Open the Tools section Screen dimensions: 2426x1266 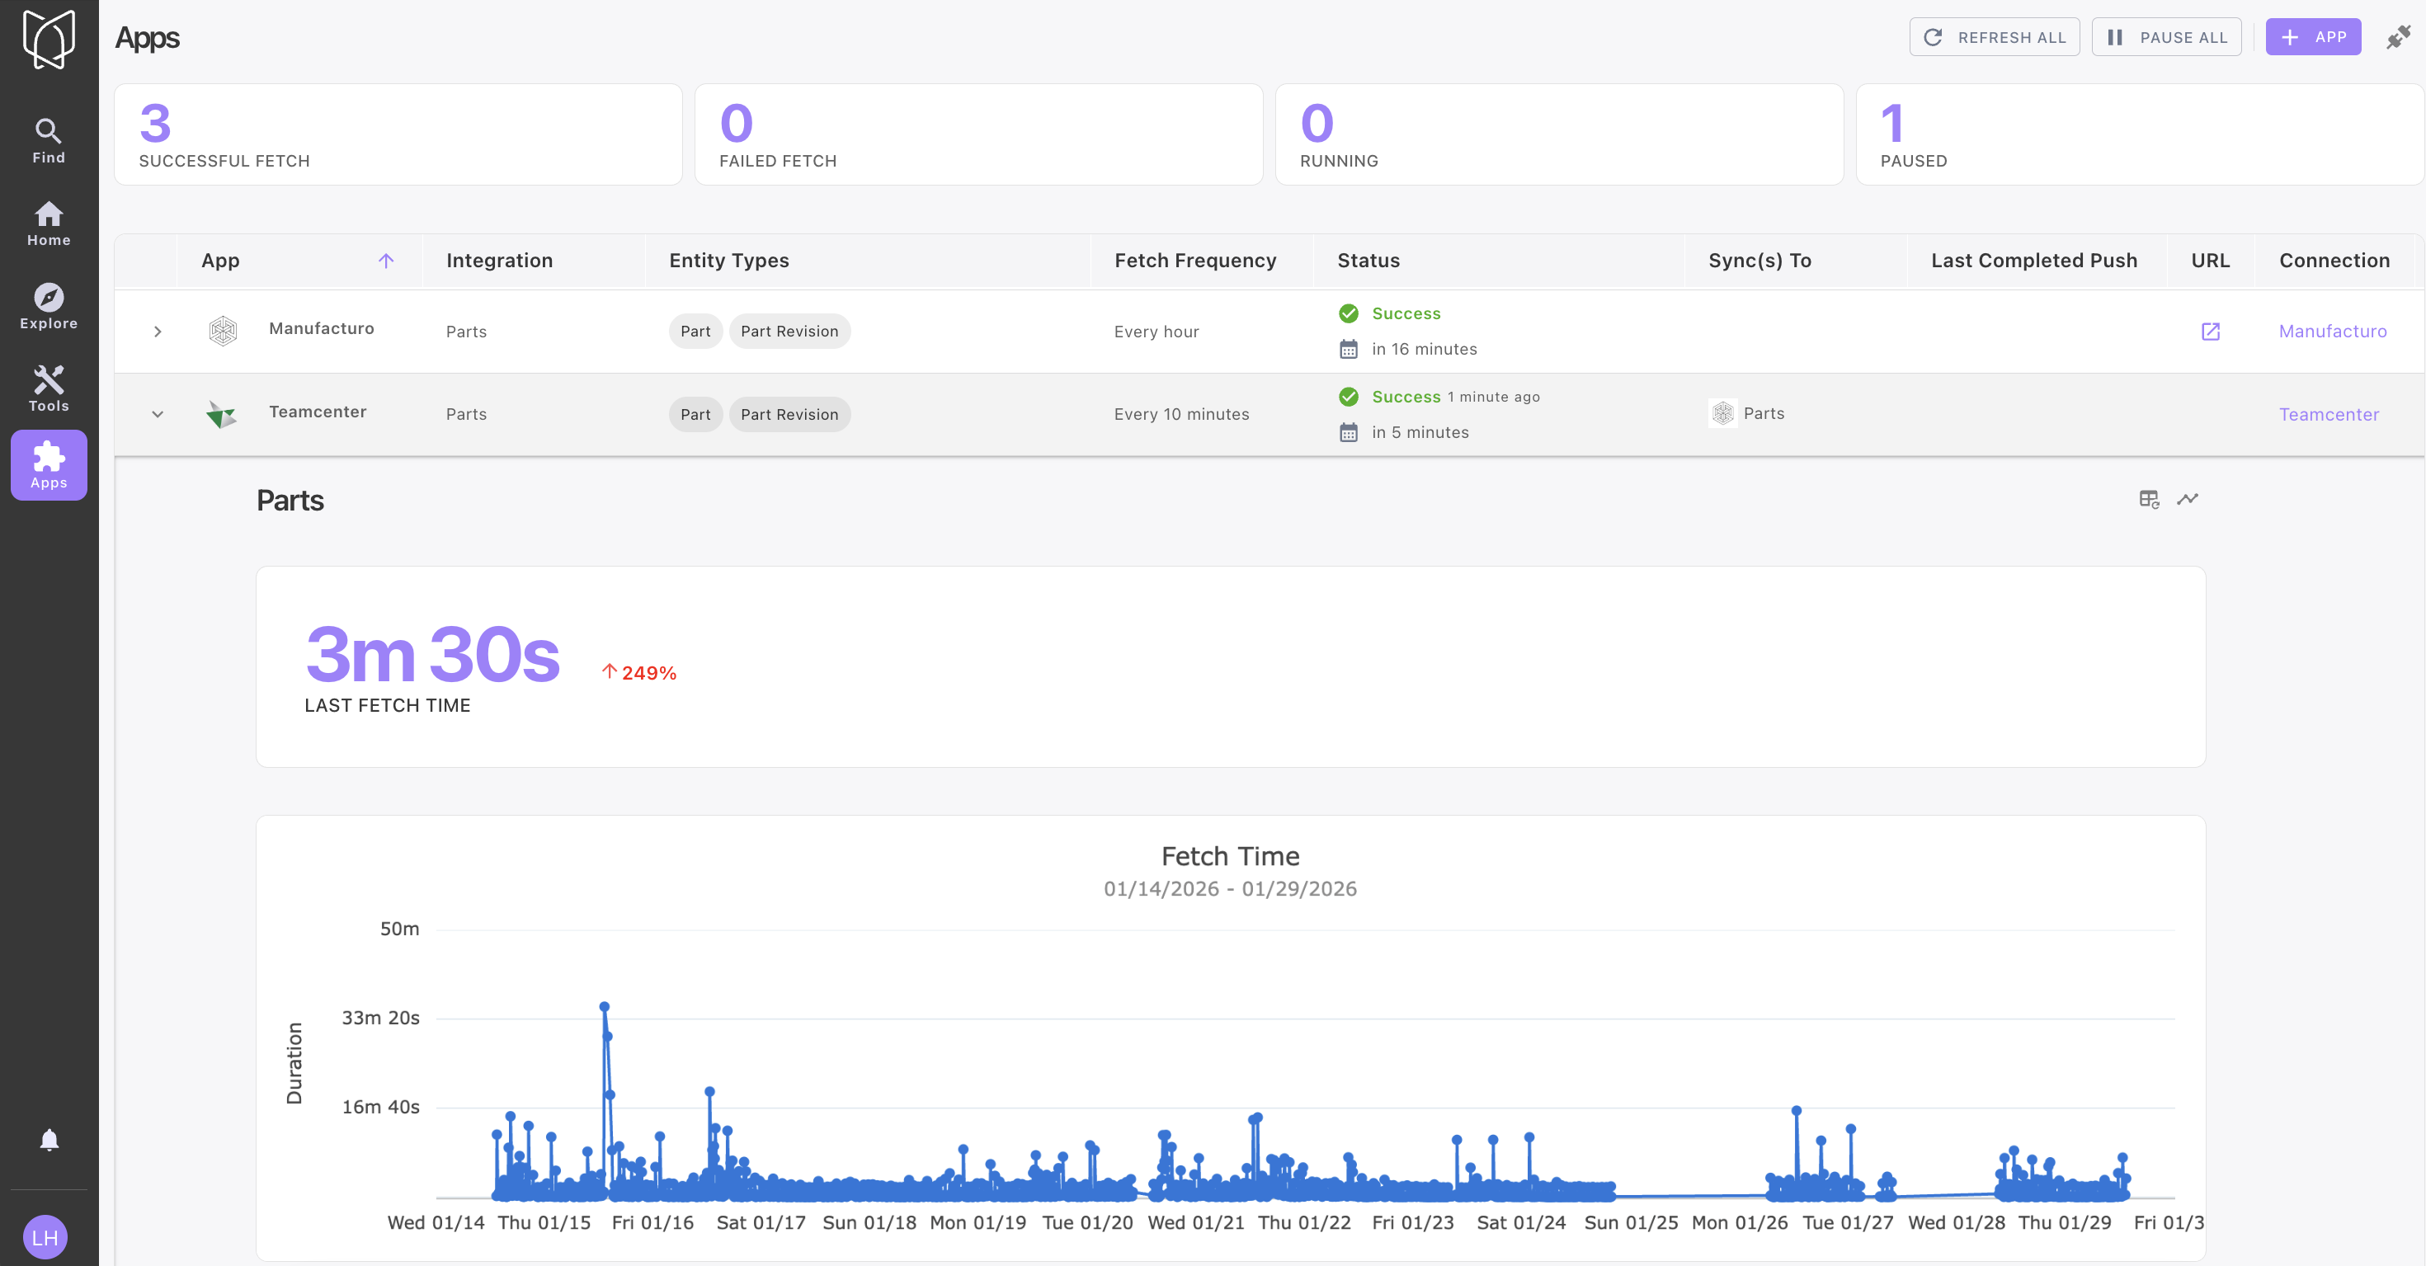pos(49,389)
